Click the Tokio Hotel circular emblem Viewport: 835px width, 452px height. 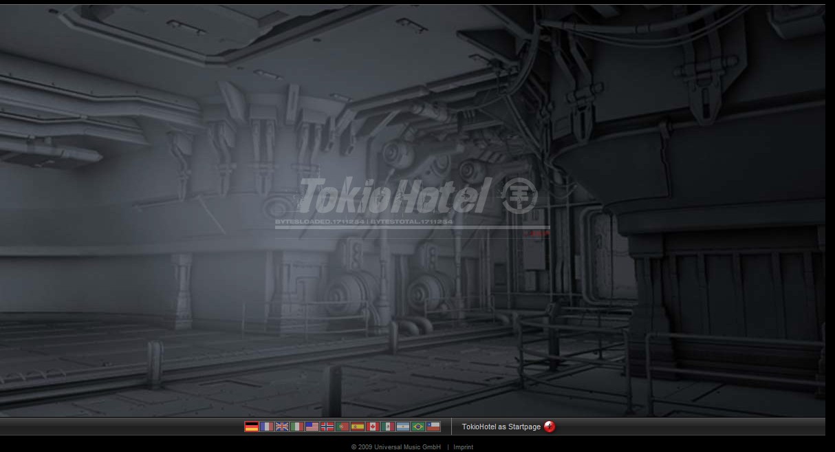point(519,196)
